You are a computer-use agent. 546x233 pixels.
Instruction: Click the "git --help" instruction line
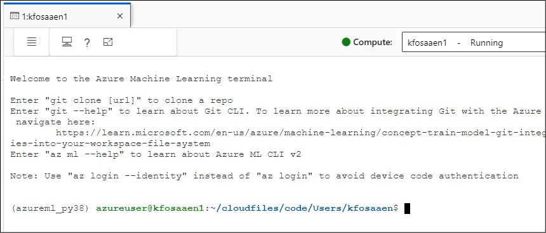tap(278, 111)
